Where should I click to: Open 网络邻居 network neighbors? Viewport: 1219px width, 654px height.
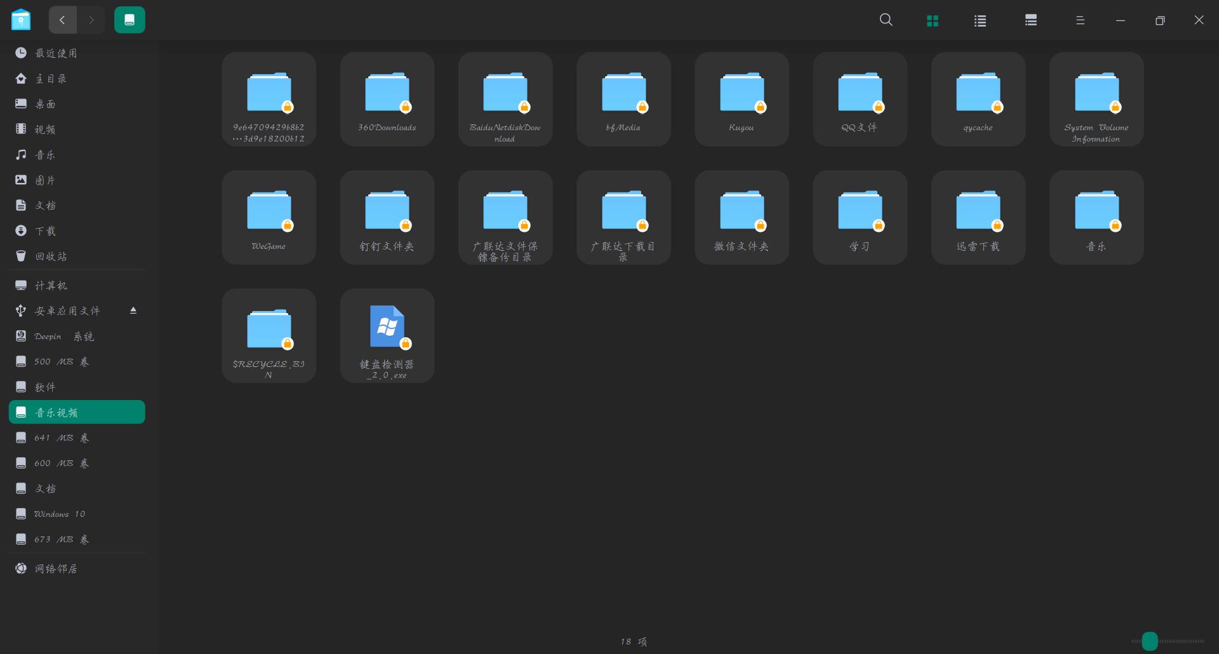56,569
